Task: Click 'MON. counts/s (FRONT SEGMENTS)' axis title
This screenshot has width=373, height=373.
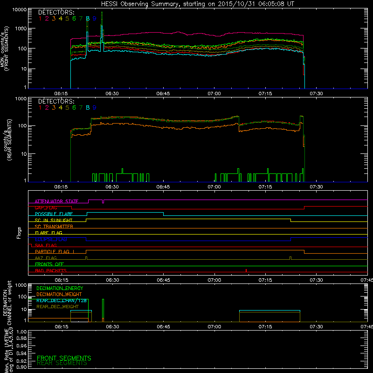Action: [x=4, y=48]
